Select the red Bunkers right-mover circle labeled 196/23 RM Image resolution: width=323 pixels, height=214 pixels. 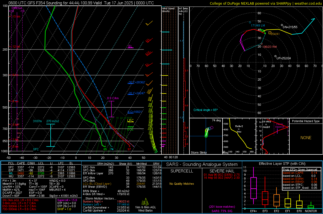tap(262, 44)
